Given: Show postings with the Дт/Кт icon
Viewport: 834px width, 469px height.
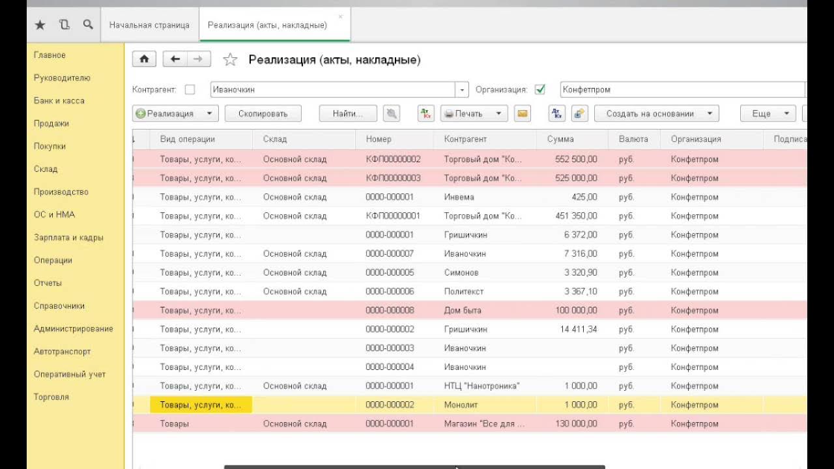Looking at the screenshot, I should 425,113.
